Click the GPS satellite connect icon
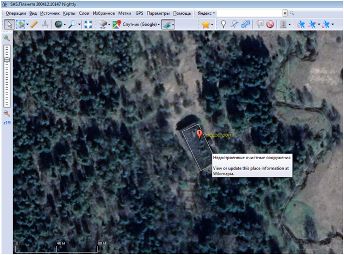The height and width of the screenshot is (255, 344). pos(301,24)
